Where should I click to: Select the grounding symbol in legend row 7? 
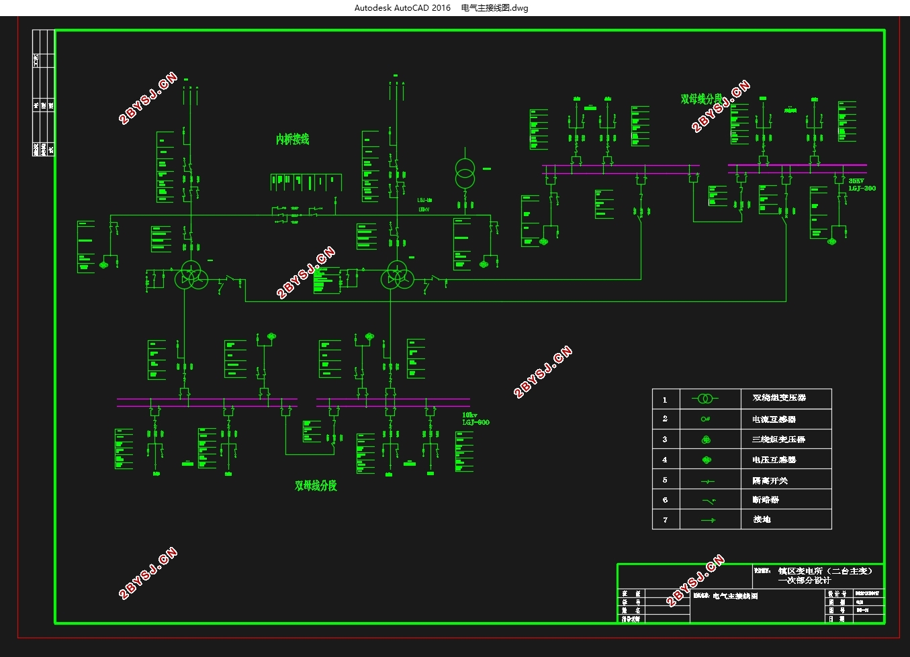pos(708,520)
